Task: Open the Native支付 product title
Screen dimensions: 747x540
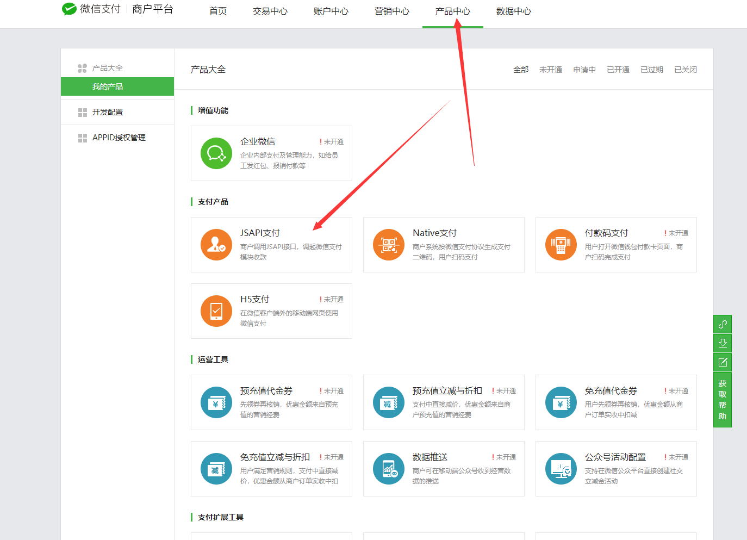Action: (x=434, y=233)
